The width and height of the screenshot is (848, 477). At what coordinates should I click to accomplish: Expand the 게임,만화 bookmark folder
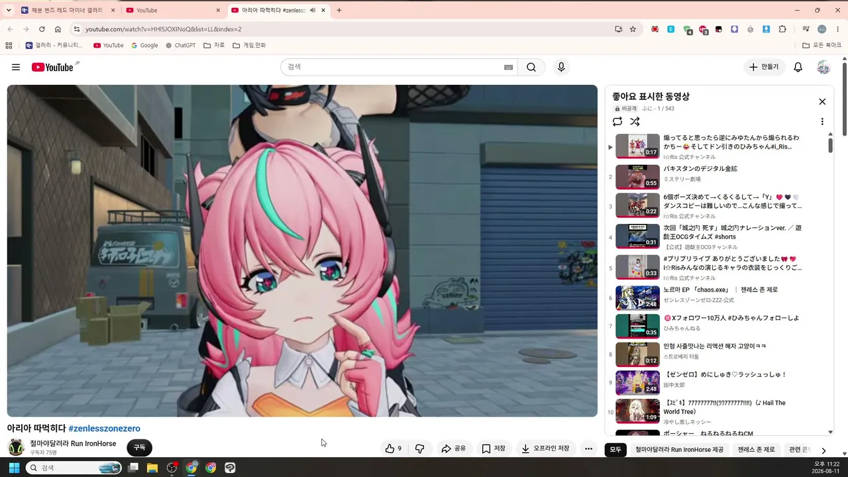pyautogui.click(x=249, y=45)
